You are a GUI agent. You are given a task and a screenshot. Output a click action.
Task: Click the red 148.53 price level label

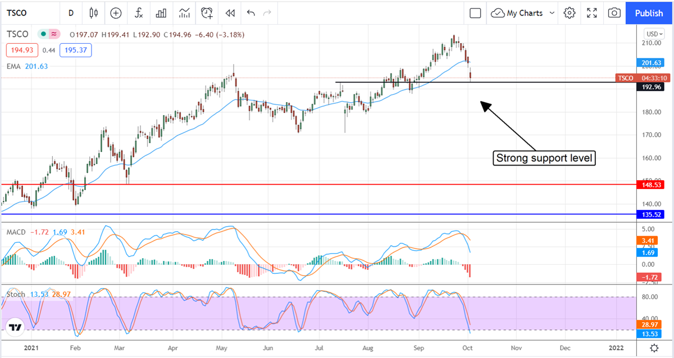click(651, 184)
